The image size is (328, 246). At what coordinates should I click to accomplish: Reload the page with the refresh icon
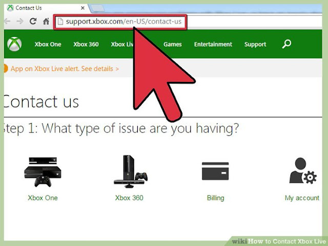coord(33,21)
